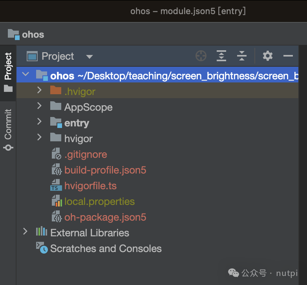307x285 pixels.
Task: Select Scratches and Consoles entry
Action: [106, 248]
